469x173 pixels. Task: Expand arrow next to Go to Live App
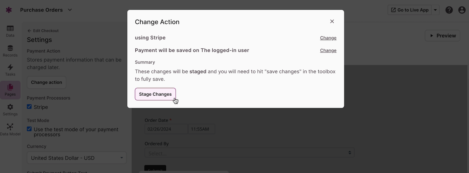point(435,10)
